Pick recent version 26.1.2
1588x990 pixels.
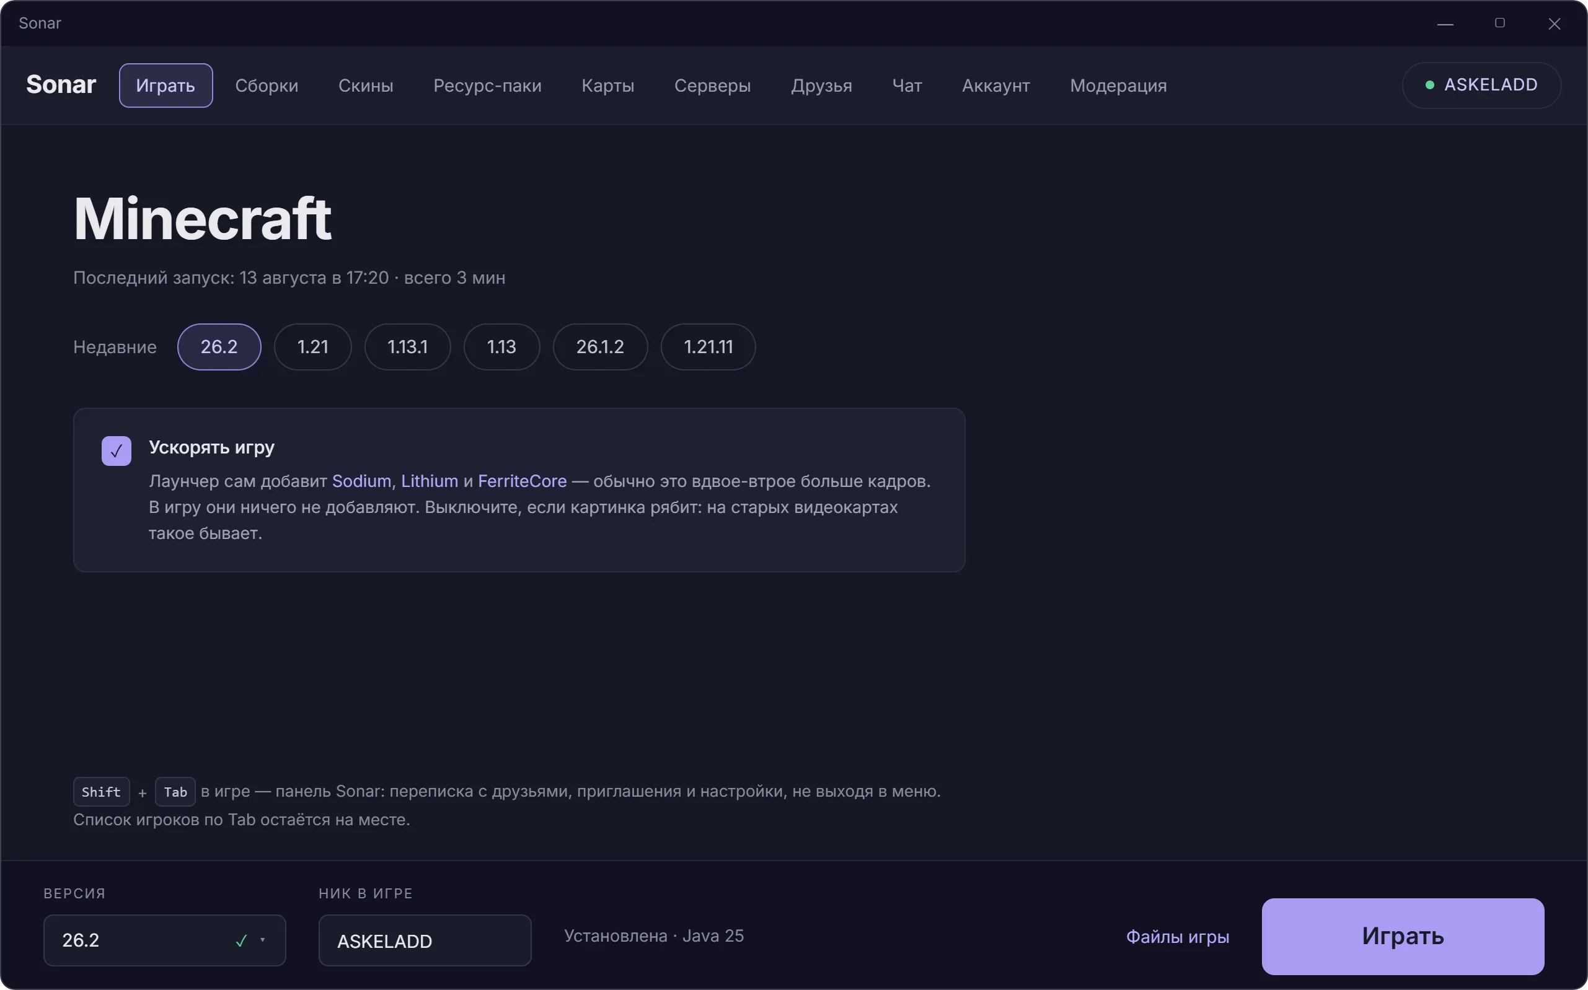(x=600, y=346)
